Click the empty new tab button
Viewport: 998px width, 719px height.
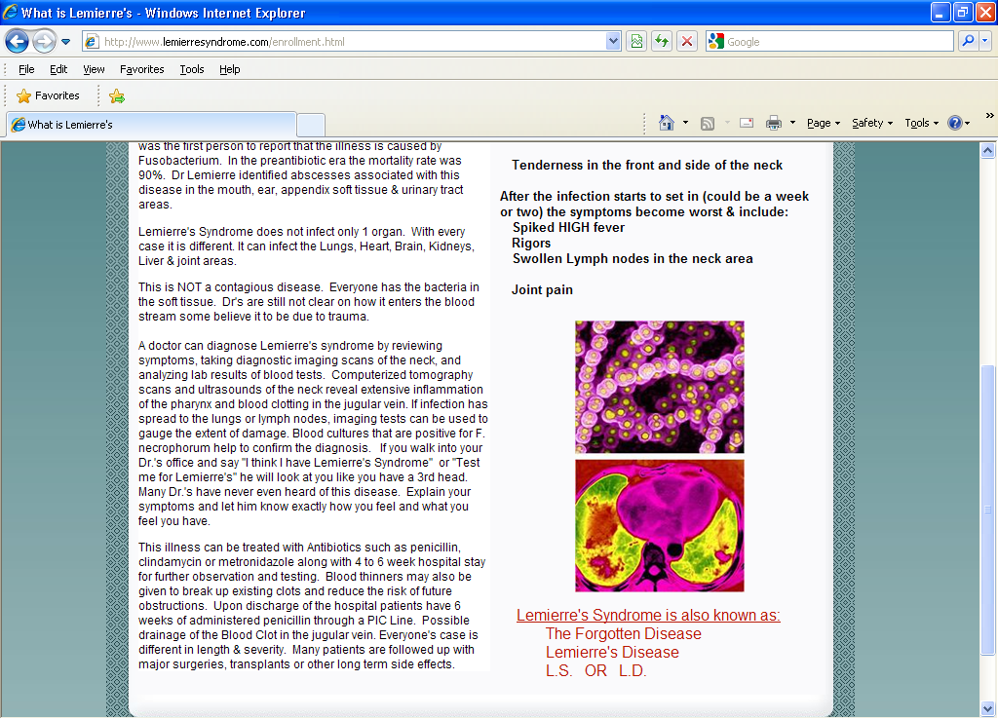(311, 125)
